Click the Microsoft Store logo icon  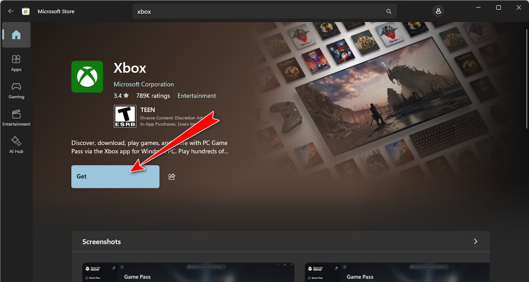coord(26,11)
